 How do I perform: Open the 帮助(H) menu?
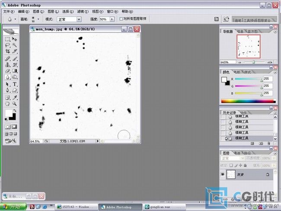coord(127,12)
